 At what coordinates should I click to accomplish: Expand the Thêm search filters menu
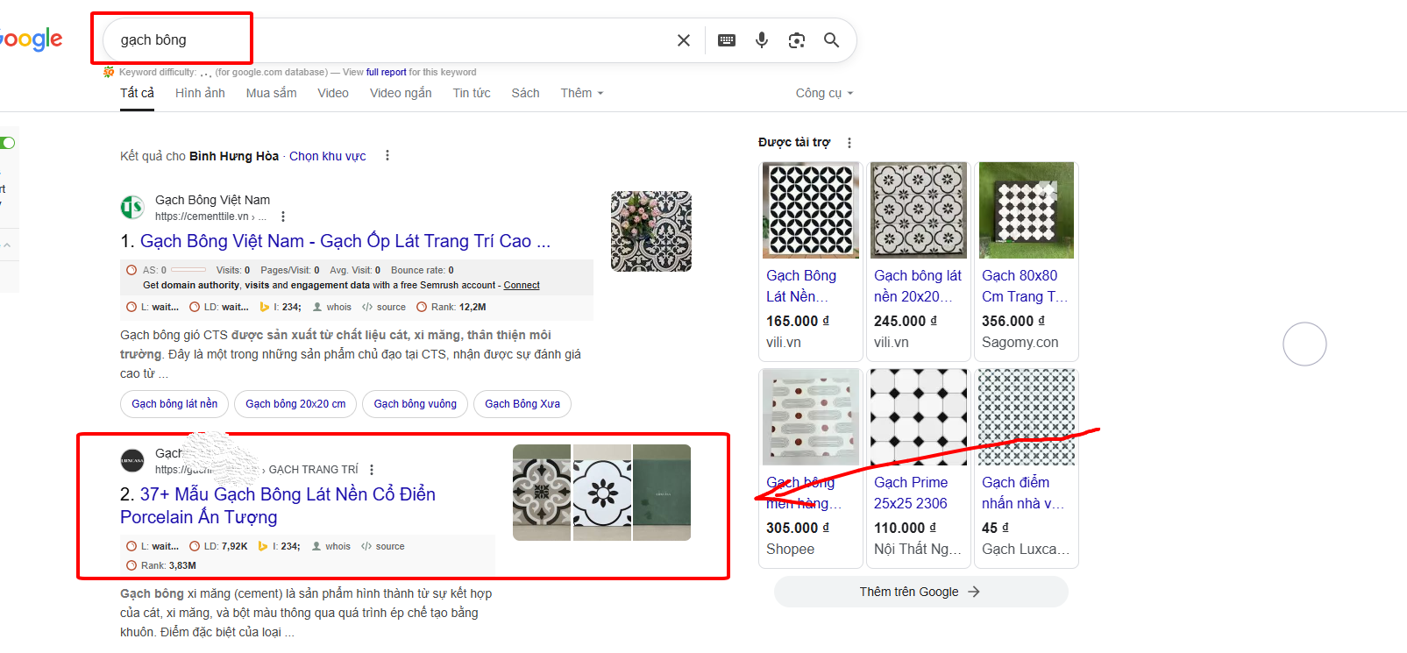click(x=581, y=93)
